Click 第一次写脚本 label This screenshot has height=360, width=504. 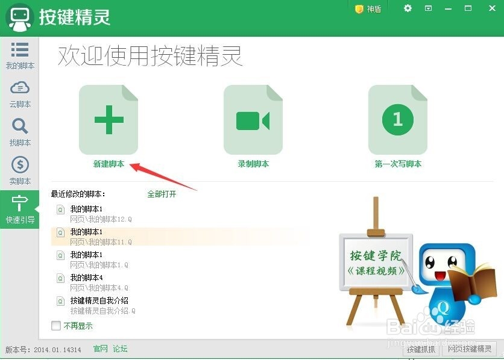pyautogui.click(x=398, y=164)
